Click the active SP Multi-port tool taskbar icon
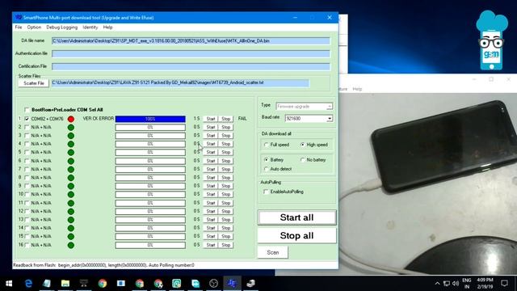The height and width of the screenshot is (291, 517). pyautogui.click(x=232, y=284)
